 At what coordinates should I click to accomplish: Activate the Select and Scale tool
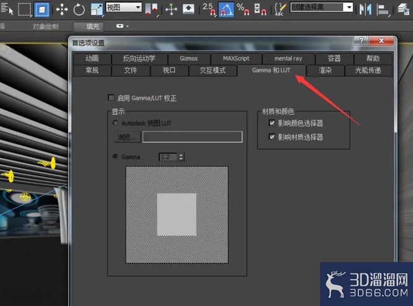click(97, 9)
